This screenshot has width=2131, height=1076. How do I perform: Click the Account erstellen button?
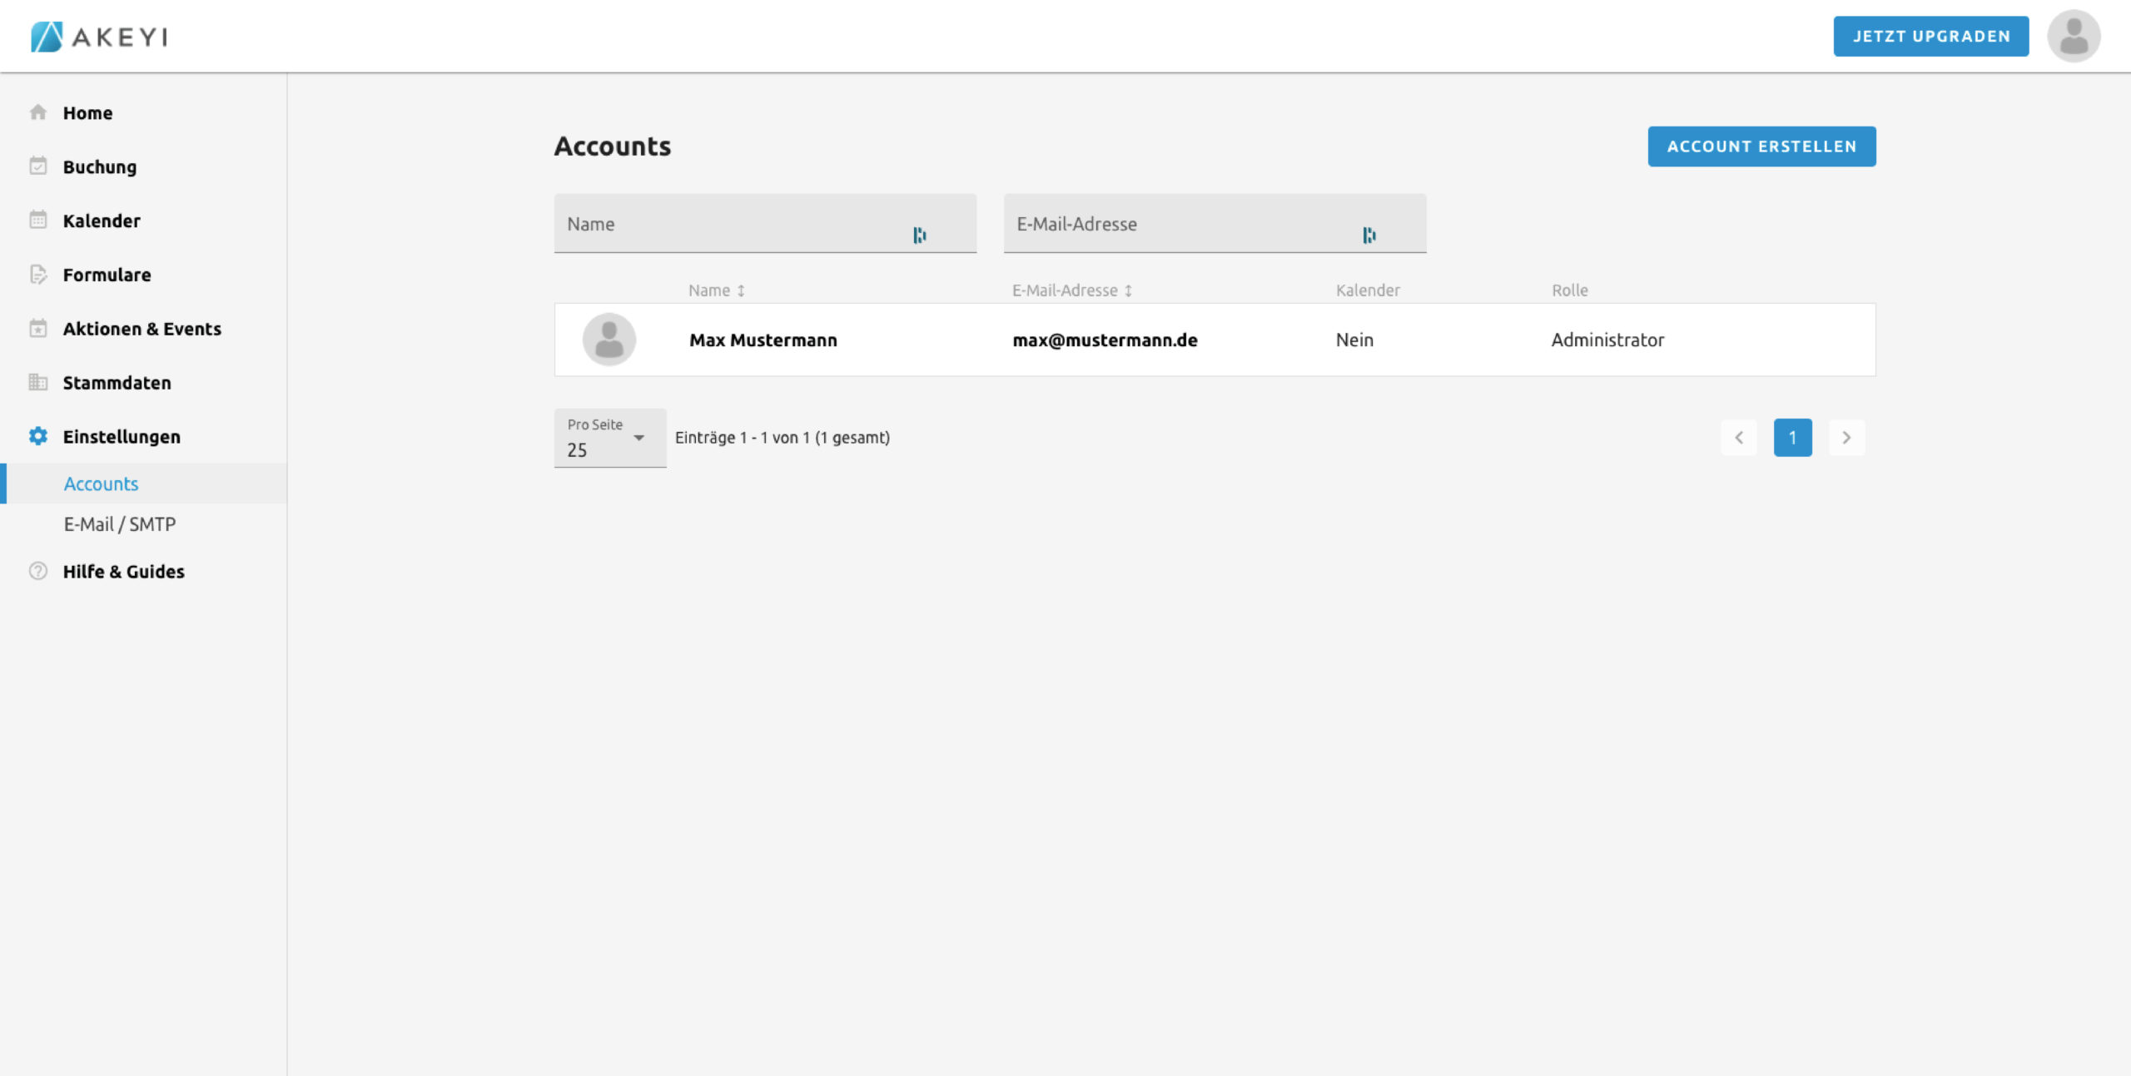click(x=1761, y=146)
